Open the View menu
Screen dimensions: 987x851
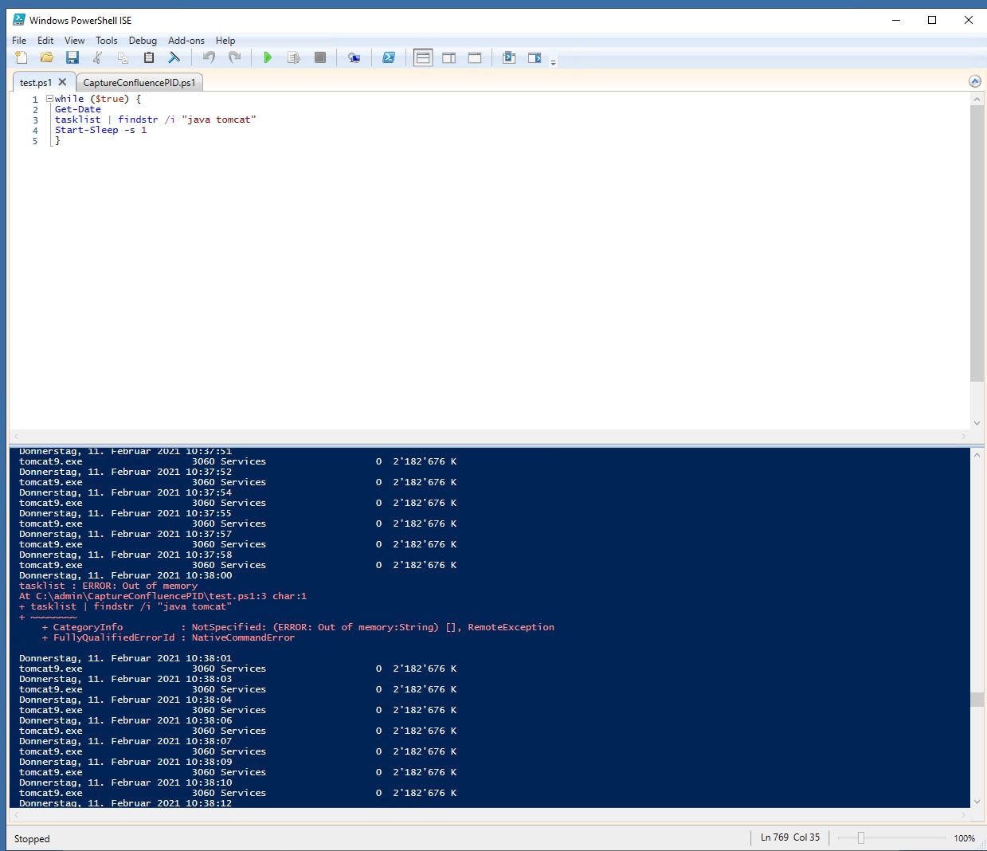[74, 41]
